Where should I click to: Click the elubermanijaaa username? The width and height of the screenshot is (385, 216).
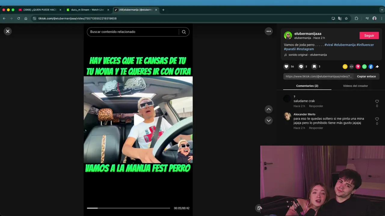[x=308, y=34]
